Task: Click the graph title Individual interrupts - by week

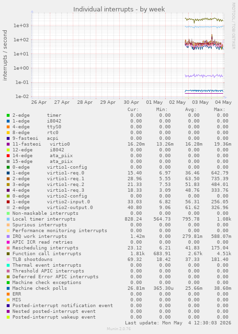Action: (119, 10)
